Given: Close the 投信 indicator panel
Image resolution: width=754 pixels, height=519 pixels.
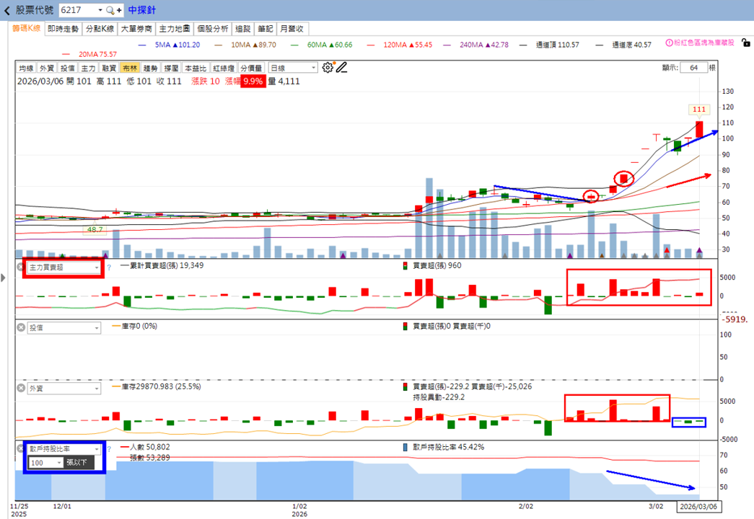Looking at the screenshot, I should [21, 327].
